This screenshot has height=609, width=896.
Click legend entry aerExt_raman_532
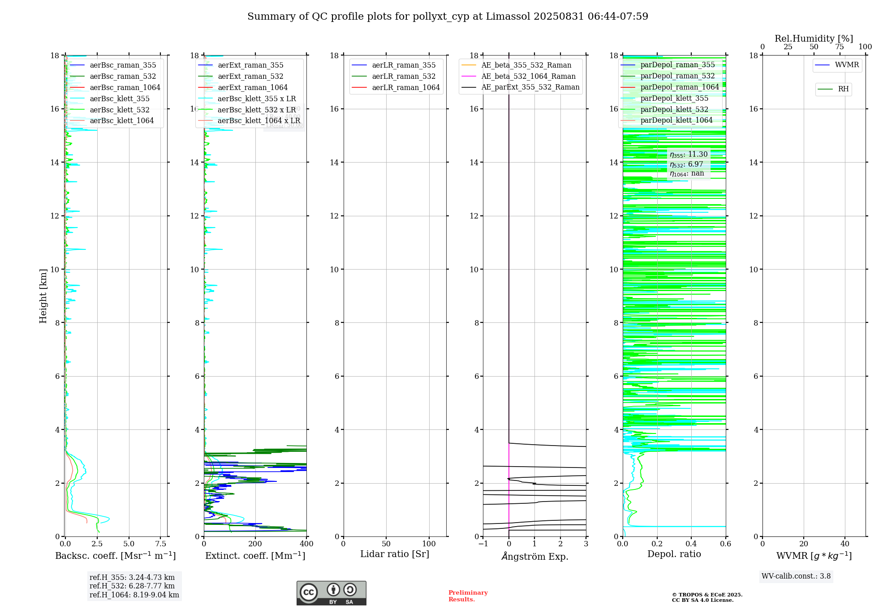[x=241, y=77]
